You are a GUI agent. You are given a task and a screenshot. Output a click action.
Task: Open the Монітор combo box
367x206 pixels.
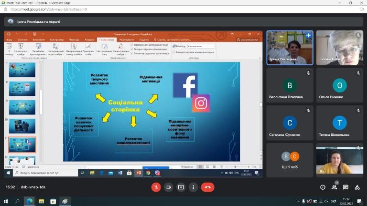coord(201,46)
